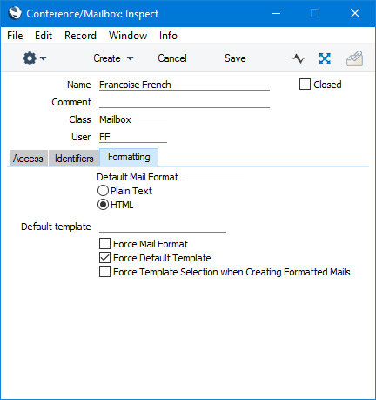The height and width of the screenshot is (400, 376).
Task: Switch to the Access tab
Action: point(28,159)
